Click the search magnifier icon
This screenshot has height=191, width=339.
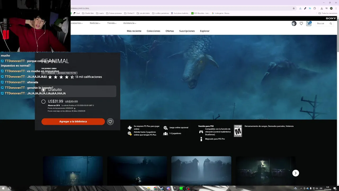331,24
